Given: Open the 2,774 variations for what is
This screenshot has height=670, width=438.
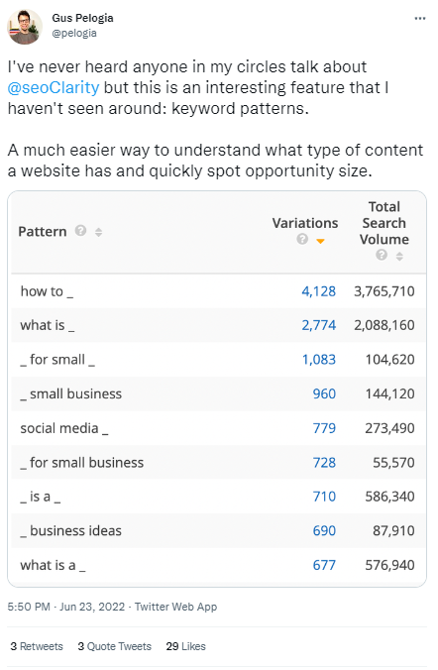Looking at the screenshot, I should (x=319, y=325).
